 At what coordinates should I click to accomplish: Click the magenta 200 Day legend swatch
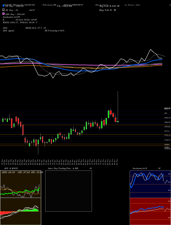tap(3, 14)
